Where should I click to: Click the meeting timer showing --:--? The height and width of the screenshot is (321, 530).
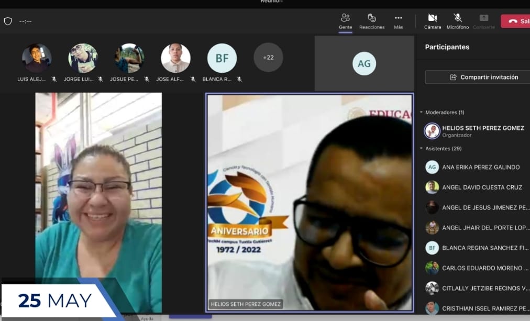pos(25,21)
